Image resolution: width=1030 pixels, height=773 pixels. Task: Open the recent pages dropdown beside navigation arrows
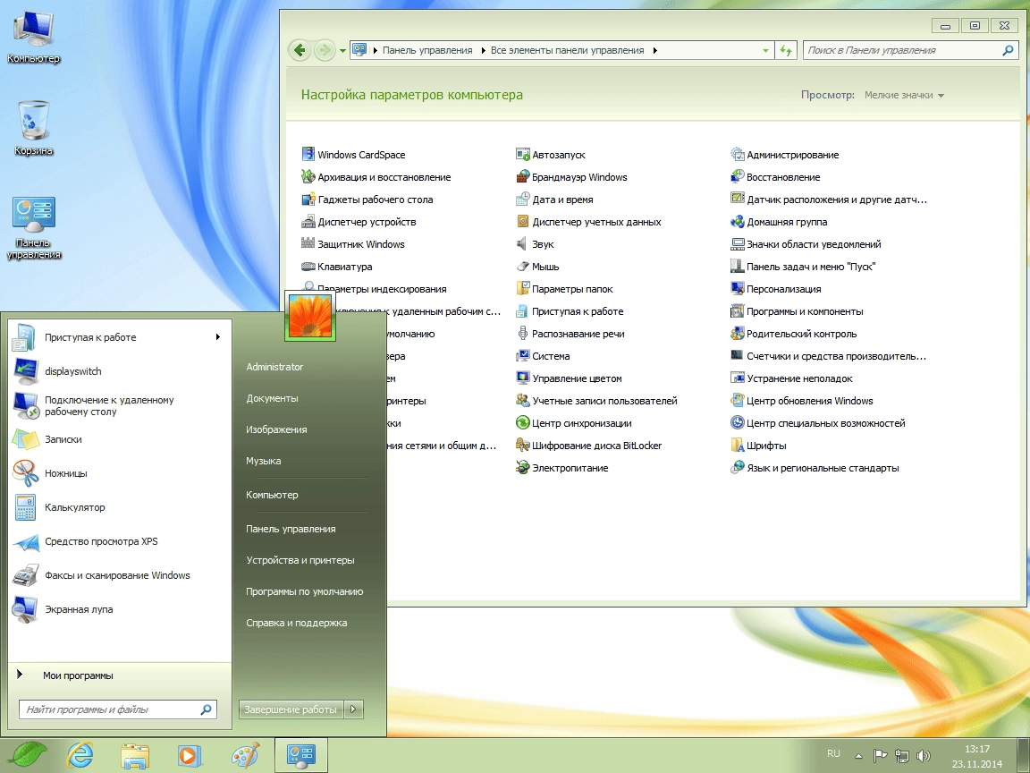click(x=343, y=51)
